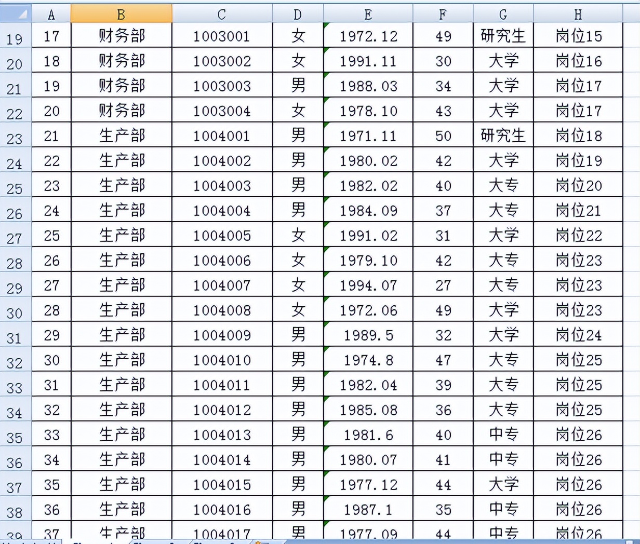
Task: Click the 中专 cell in row 35
Action: [x=503, y=434]
